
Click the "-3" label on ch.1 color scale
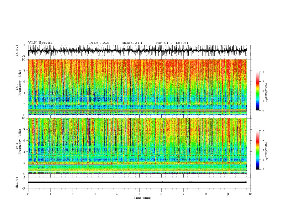pos(263,72)
